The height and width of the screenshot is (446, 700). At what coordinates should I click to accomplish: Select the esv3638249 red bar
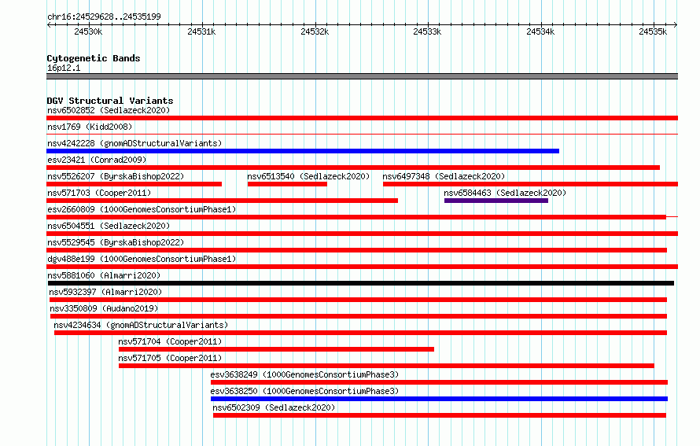point(440,382)
